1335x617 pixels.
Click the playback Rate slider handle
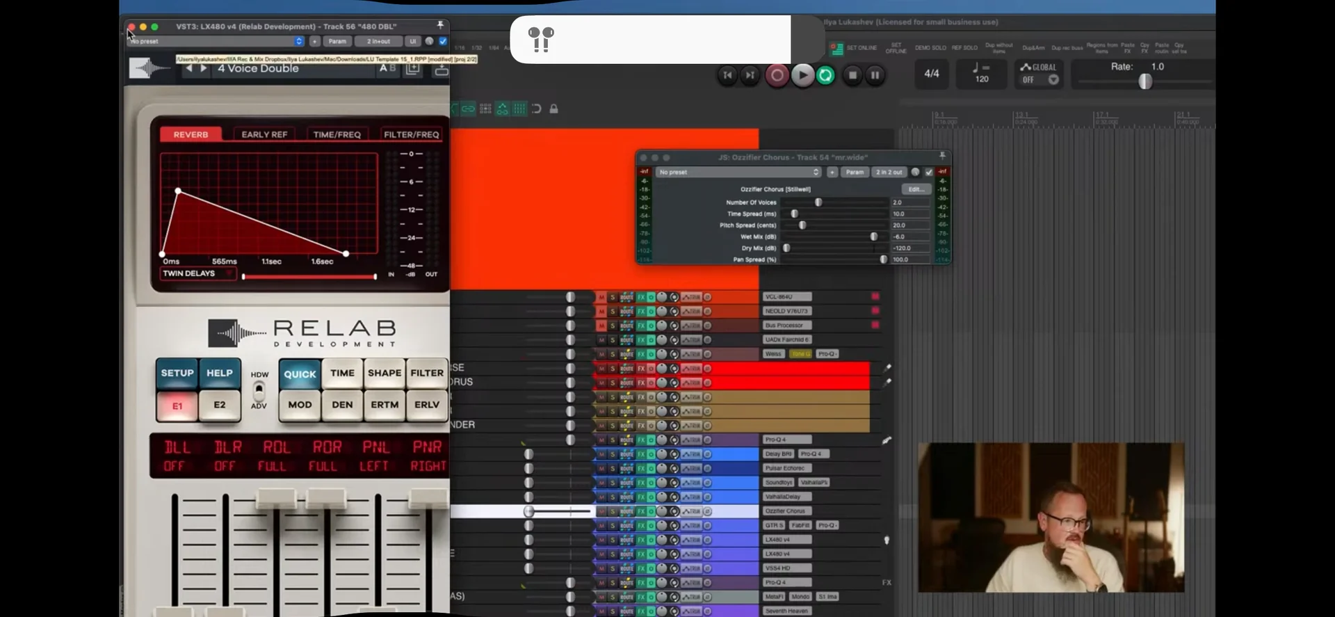1144,81
